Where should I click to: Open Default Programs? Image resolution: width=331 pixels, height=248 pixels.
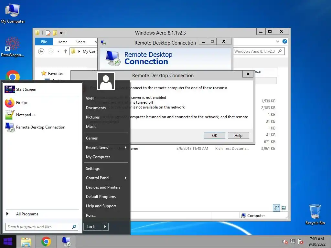[106, 197]
